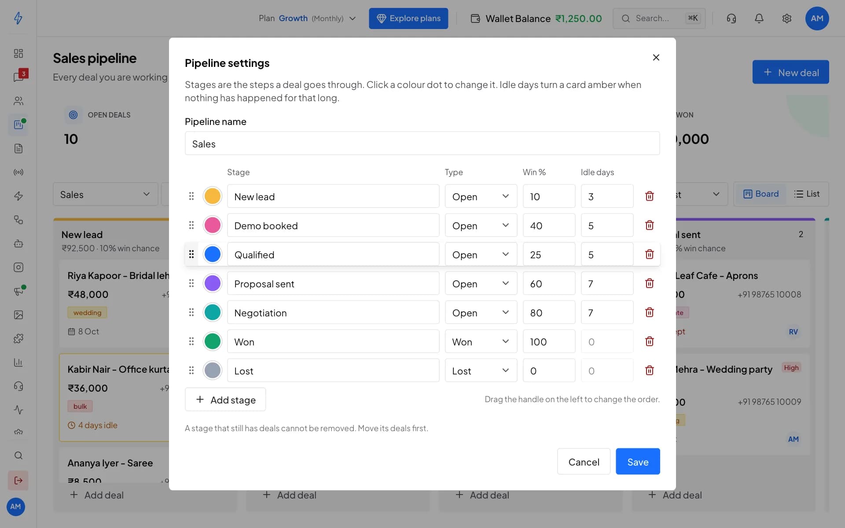Click drag handle of Lost stage

coord(191,370)
